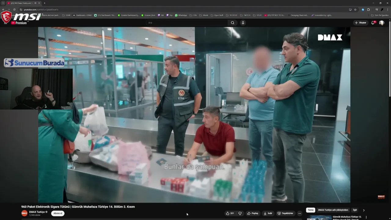
Task: Show more filter chips with right chevron
Action: tap(364, 210)
